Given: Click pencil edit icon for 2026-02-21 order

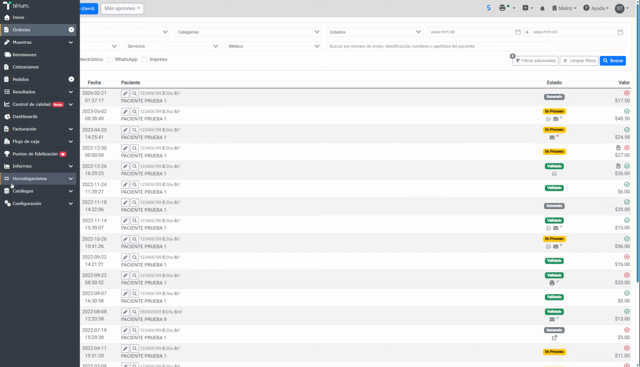Looking at the screenshot, I should tap(125, 93).
